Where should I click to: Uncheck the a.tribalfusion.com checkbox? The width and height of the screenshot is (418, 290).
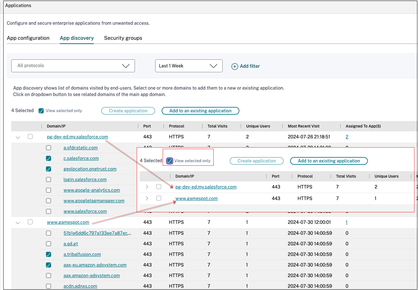point(49,254)
